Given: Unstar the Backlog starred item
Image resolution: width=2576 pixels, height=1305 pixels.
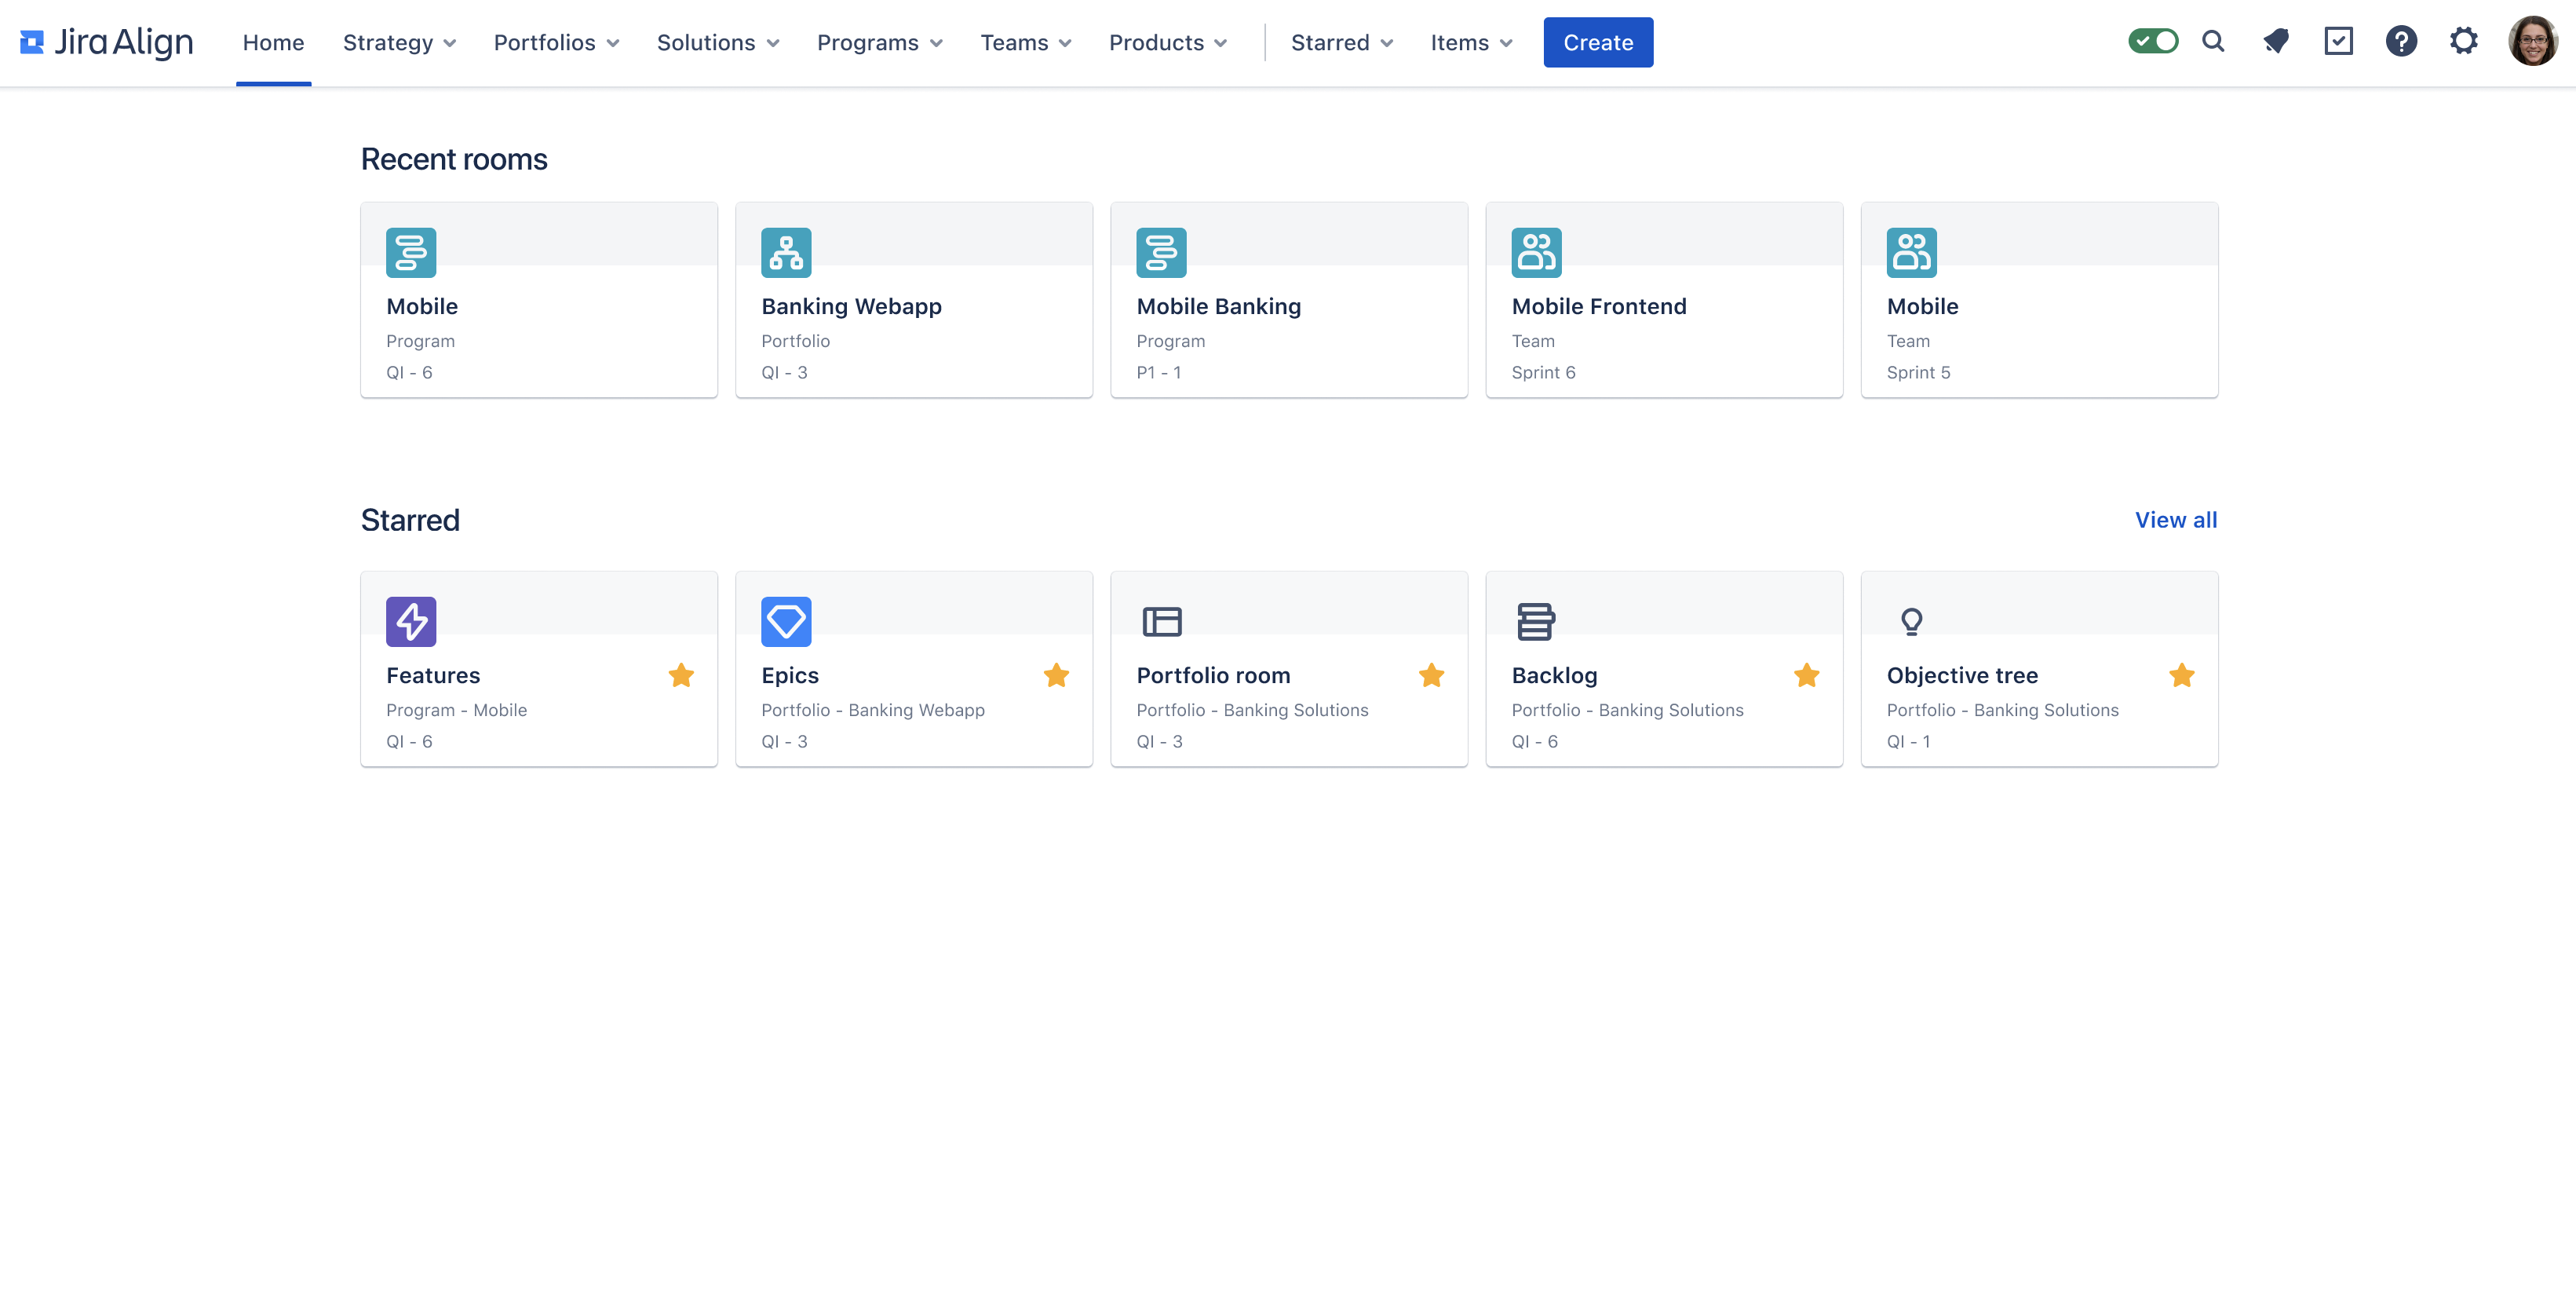Looking at the screenshot, I should point(1806,675).
